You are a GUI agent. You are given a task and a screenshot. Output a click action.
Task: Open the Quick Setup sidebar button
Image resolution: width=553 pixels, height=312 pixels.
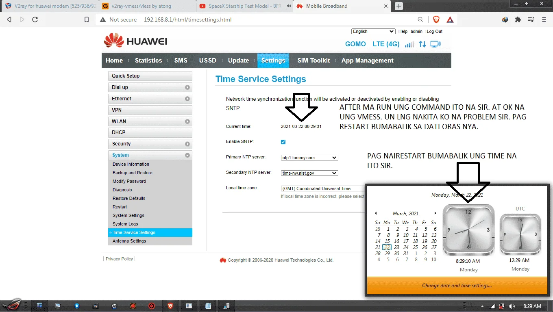(150, 76)
